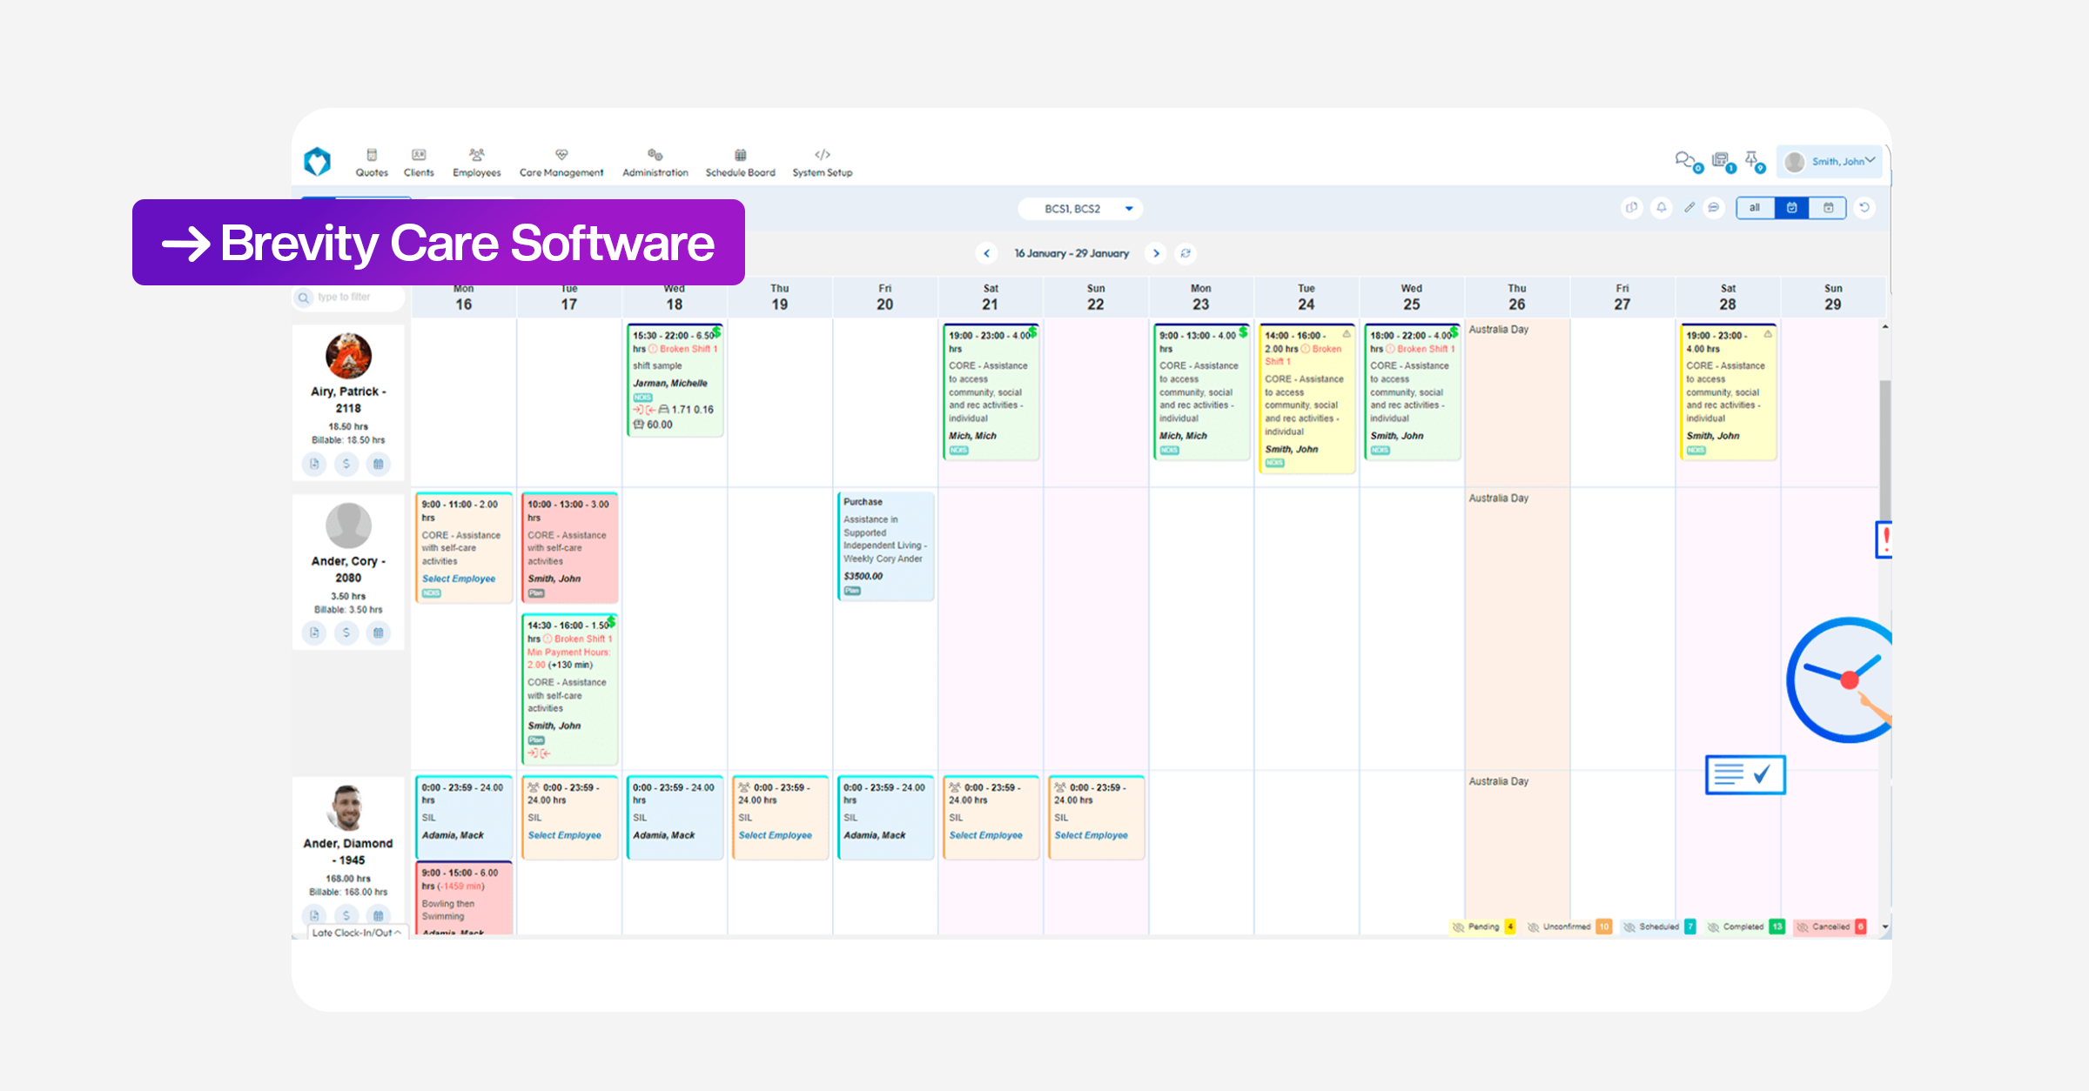Click the pencil edit icon

[x=1689, y=208]
